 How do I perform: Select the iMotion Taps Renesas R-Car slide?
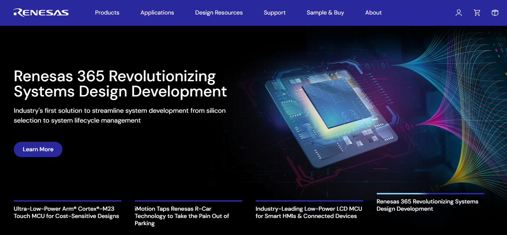coord(182,216)
